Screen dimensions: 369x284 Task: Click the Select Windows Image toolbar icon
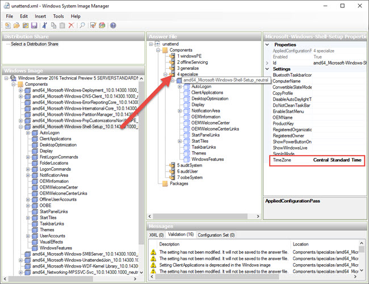click(26, 26)
